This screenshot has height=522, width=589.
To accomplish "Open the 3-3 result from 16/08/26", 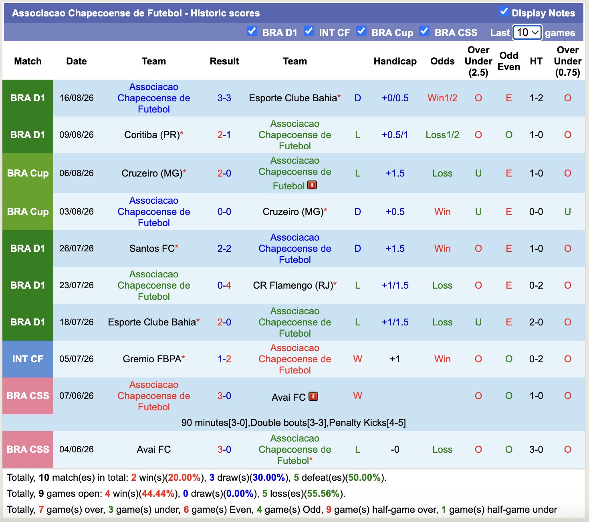I will point(224,98).
